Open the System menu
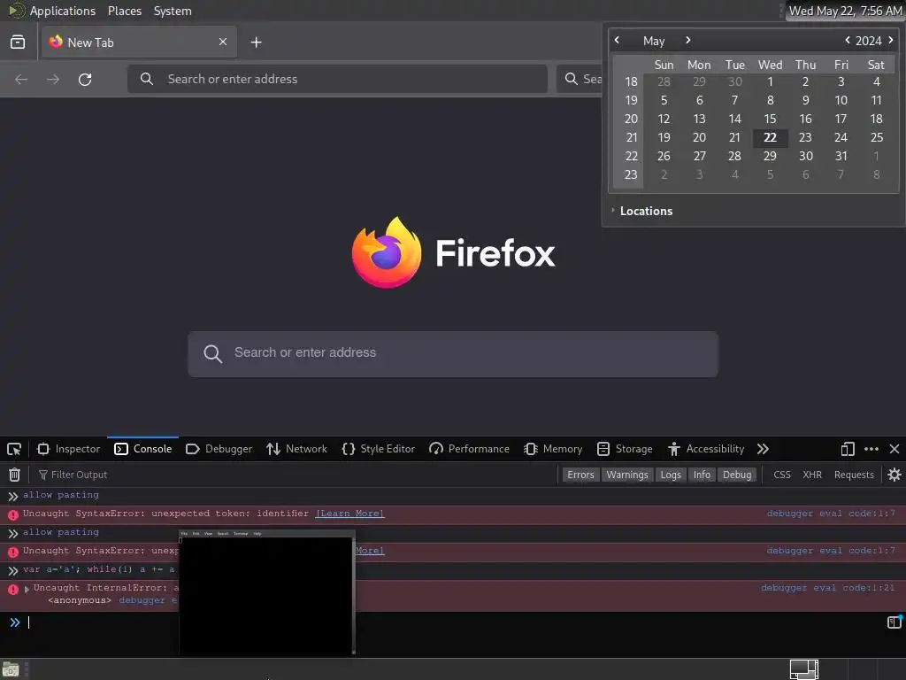906x680 pixels. pos(173,11)
